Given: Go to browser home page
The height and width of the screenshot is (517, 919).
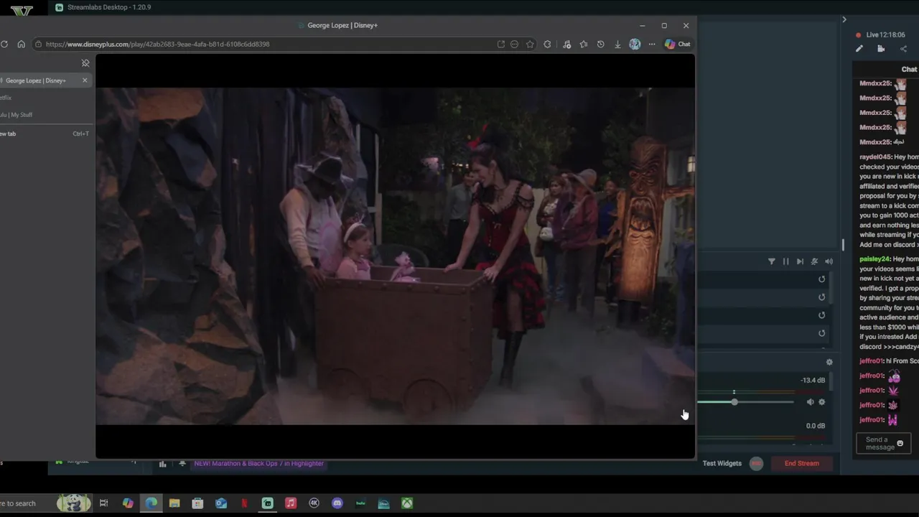Looking at the screenshot, I should [x=21, y=45].
